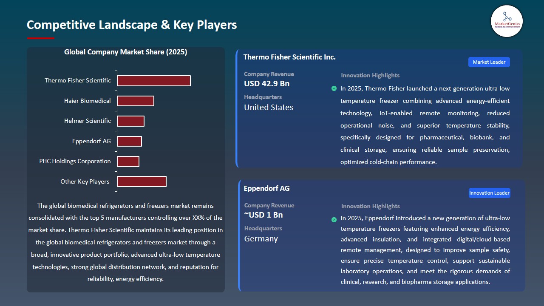Click the Thermo Fisher Scientific Inc. card heading
This screenshot has height=306, width=544.
[289, 57]
